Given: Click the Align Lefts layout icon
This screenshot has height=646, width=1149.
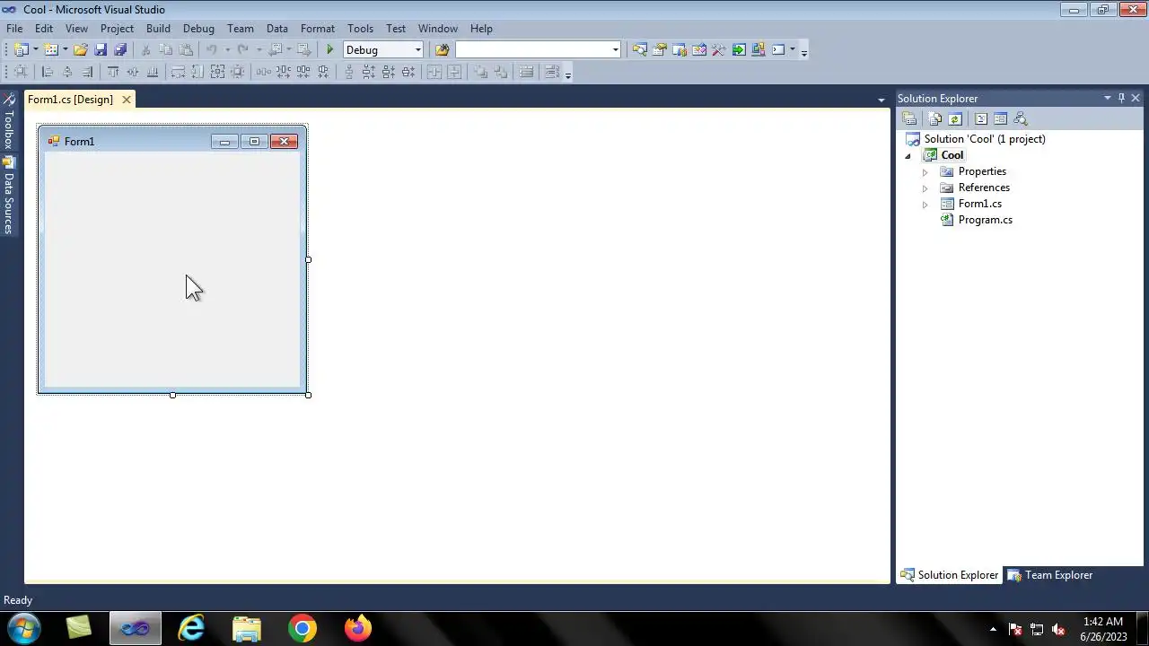Looking at the screenshot, I should [x=48, y=72].
